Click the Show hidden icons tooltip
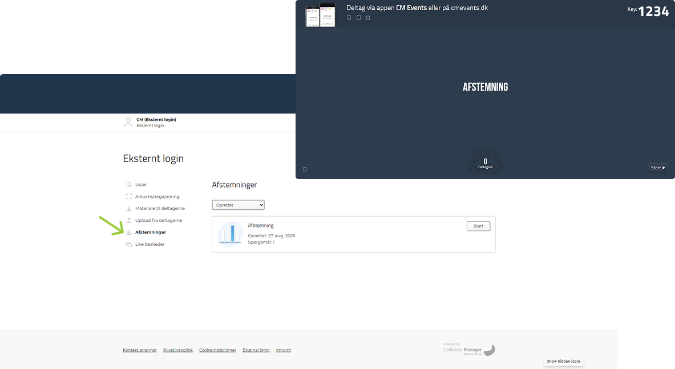The width and height of the screenshot is (675, 369). (x=564, y=361)
